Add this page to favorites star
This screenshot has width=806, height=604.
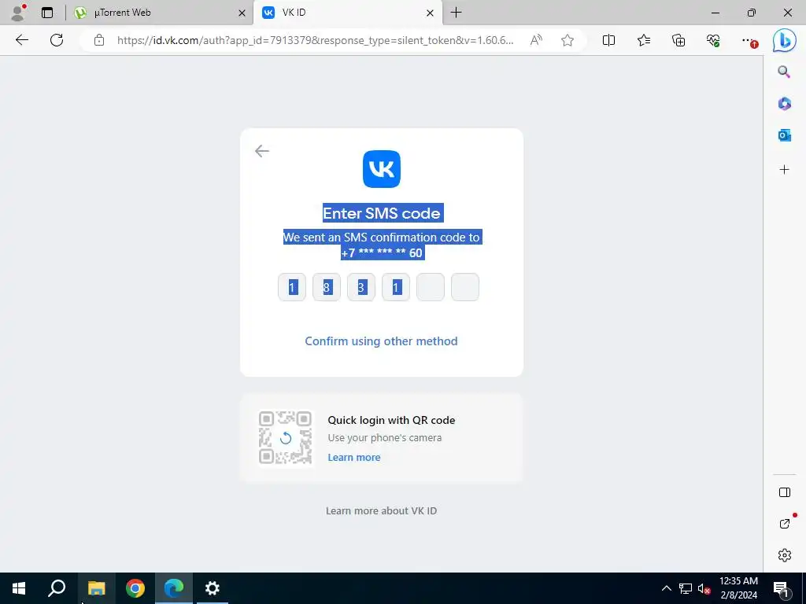pyautogui.click(x=568, y=40)
